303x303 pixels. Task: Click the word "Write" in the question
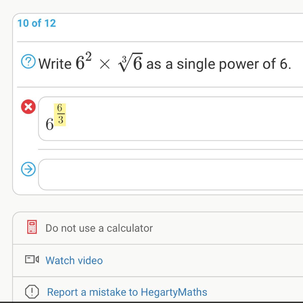click(x=55, y=63)
